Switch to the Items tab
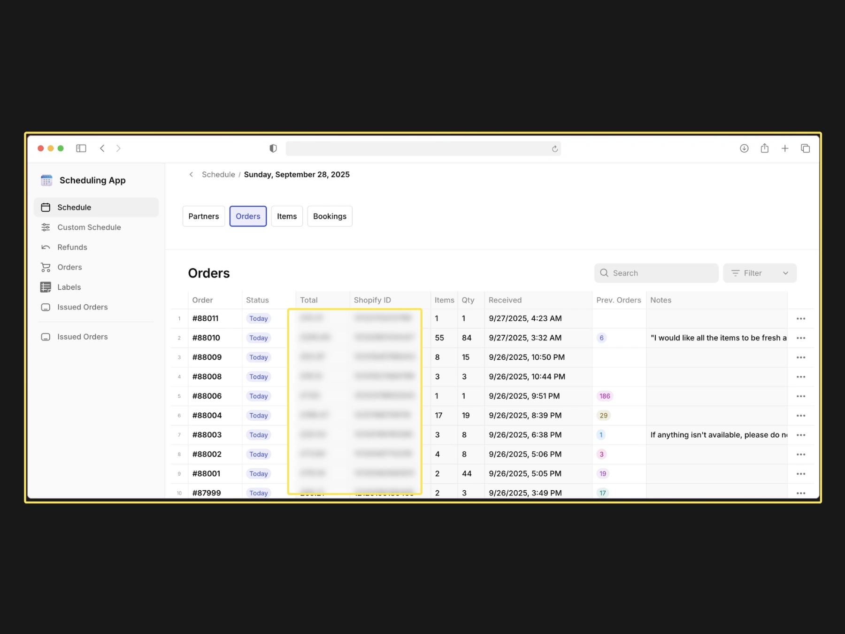Viewport: 845px width, 634px height. coord(286,216)
